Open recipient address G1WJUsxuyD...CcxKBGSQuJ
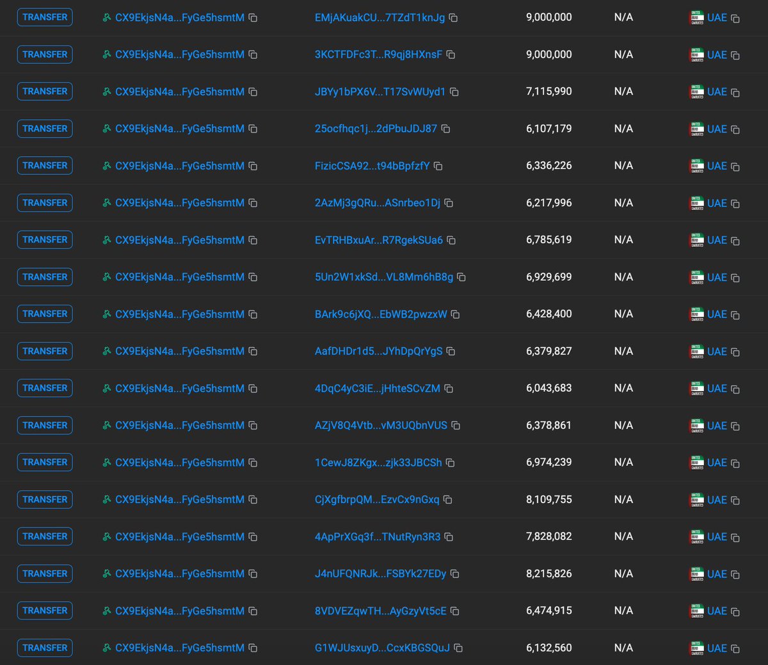Image resolution: width=768 pixels, height=665 pixels. click(x=382, y=648)
